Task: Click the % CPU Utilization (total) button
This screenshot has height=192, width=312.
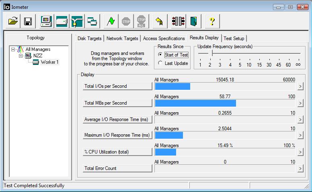Action: point(117,152)
